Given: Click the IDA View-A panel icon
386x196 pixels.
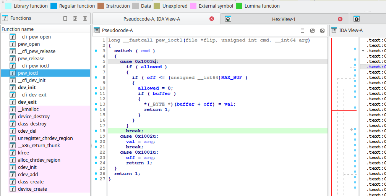Looking at the screenshot, I should (x=334, y=31).
